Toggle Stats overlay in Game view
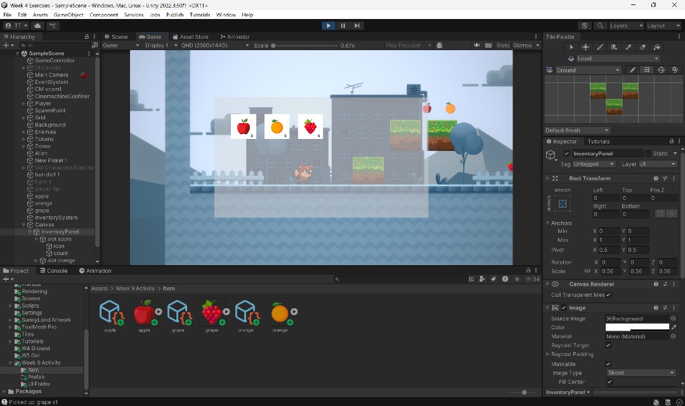 pos(503,46)
